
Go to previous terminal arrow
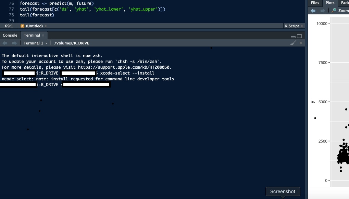point(5,43)
